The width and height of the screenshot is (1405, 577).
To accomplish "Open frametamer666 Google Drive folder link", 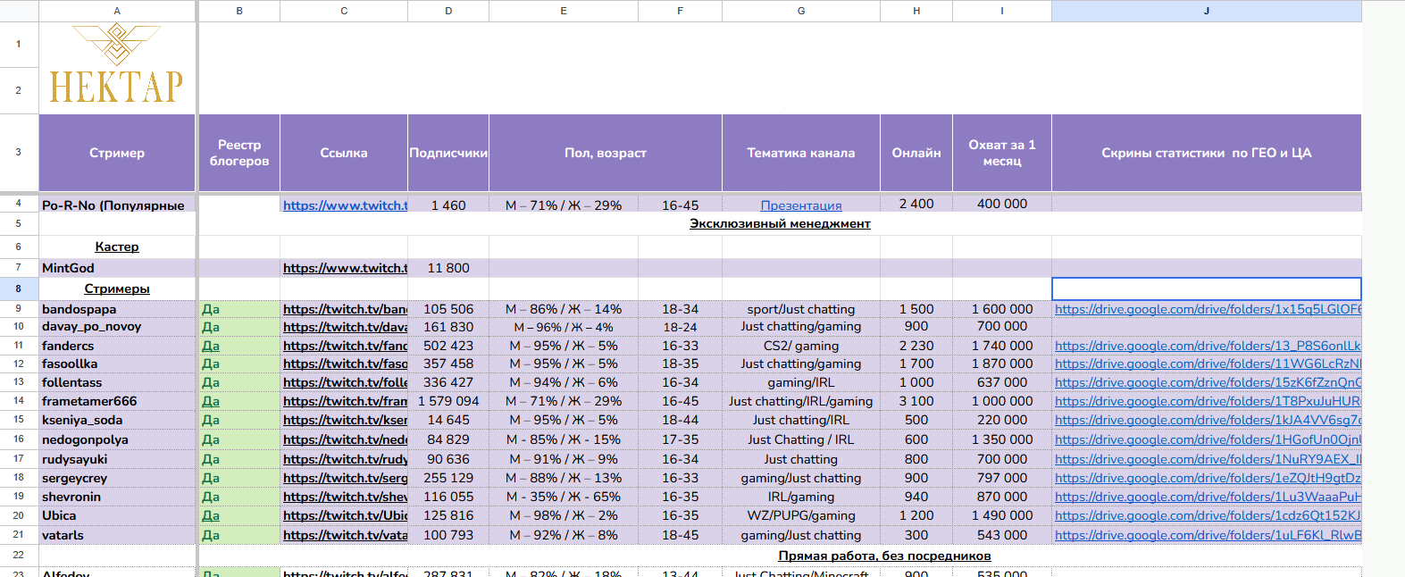I will click(1208, 401).
